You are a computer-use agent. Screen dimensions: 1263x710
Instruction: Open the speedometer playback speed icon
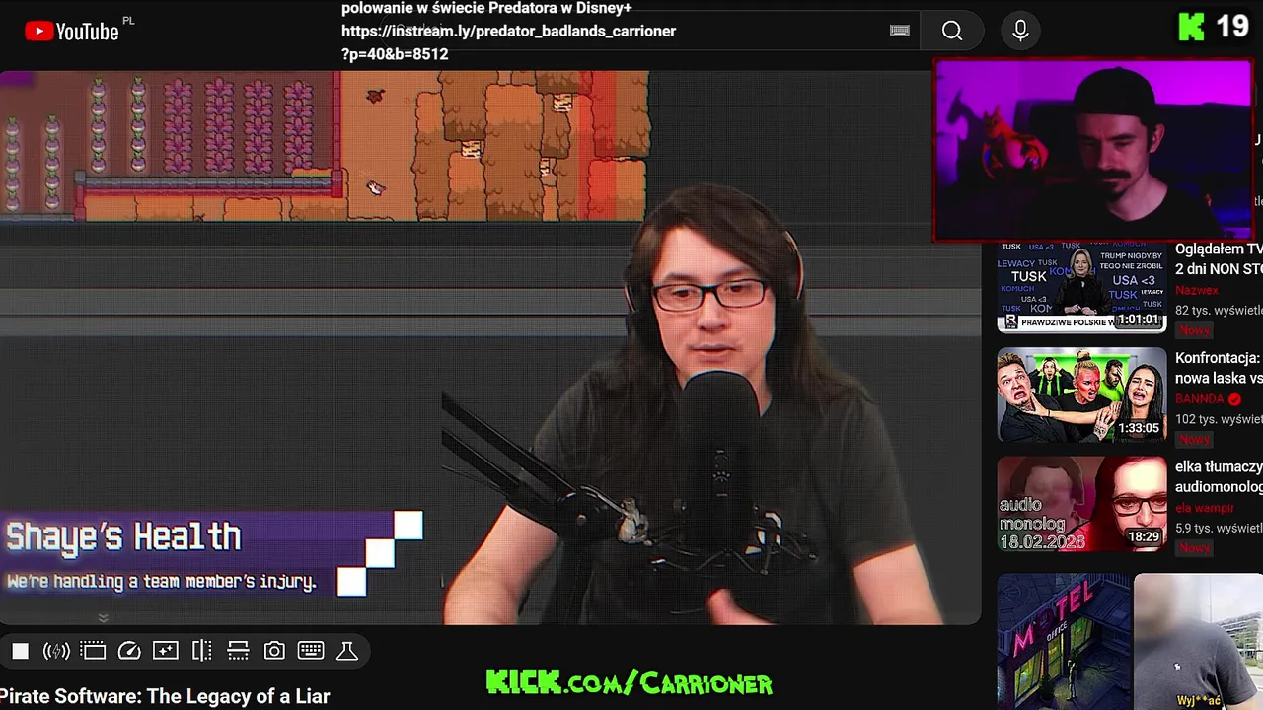pos(129,651)
